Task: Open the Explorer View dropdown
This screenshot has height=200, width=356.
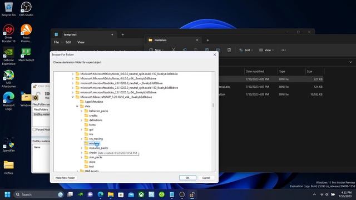Action: [x=266, y=50]
